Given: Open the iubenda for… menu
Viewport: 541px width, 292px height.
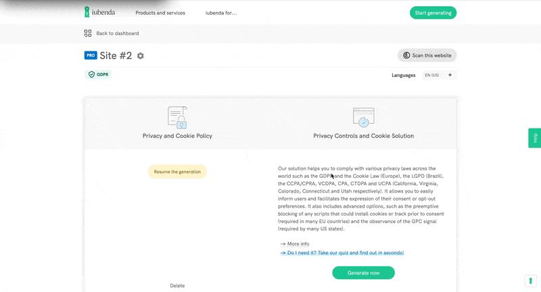Looking at the screenshot, I should coord(221,13).
